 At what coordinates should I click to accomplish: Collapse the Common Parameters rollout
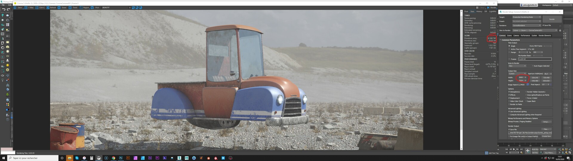click(510, 40)
